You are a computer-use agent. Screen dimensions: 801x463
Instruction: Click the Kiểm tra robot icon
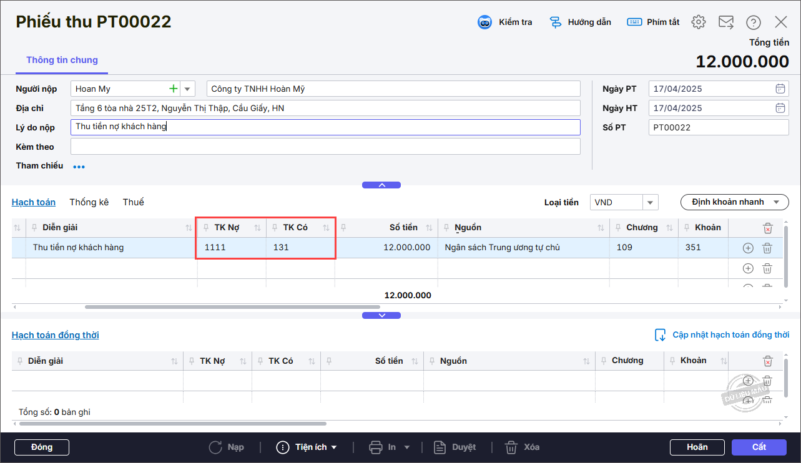pos(485,22)
